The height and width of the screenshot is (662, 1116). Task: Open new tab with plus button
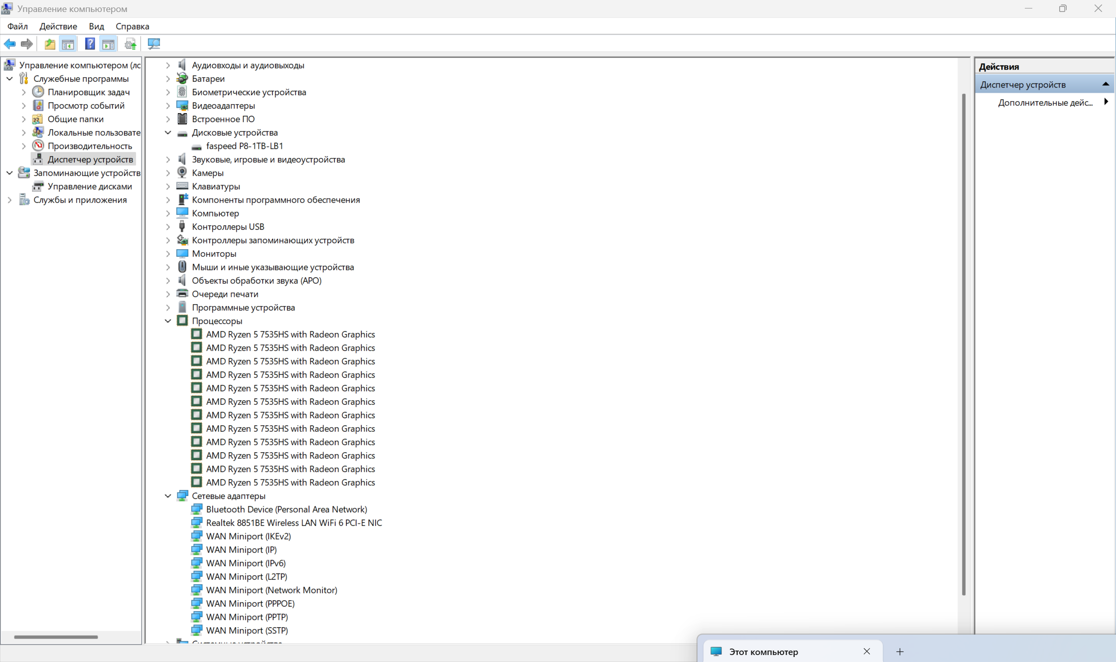[x=900, y=652]
